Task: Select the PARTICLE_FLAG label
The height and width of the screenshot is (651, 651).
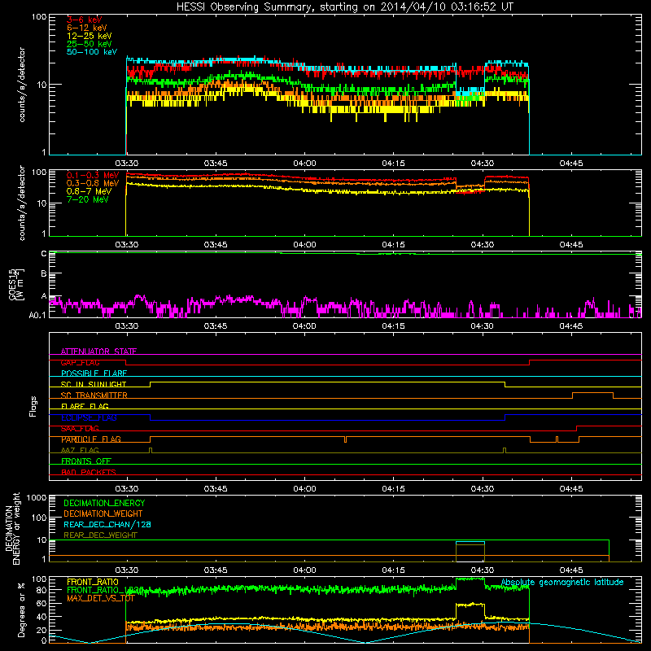Action: point(91,439)
